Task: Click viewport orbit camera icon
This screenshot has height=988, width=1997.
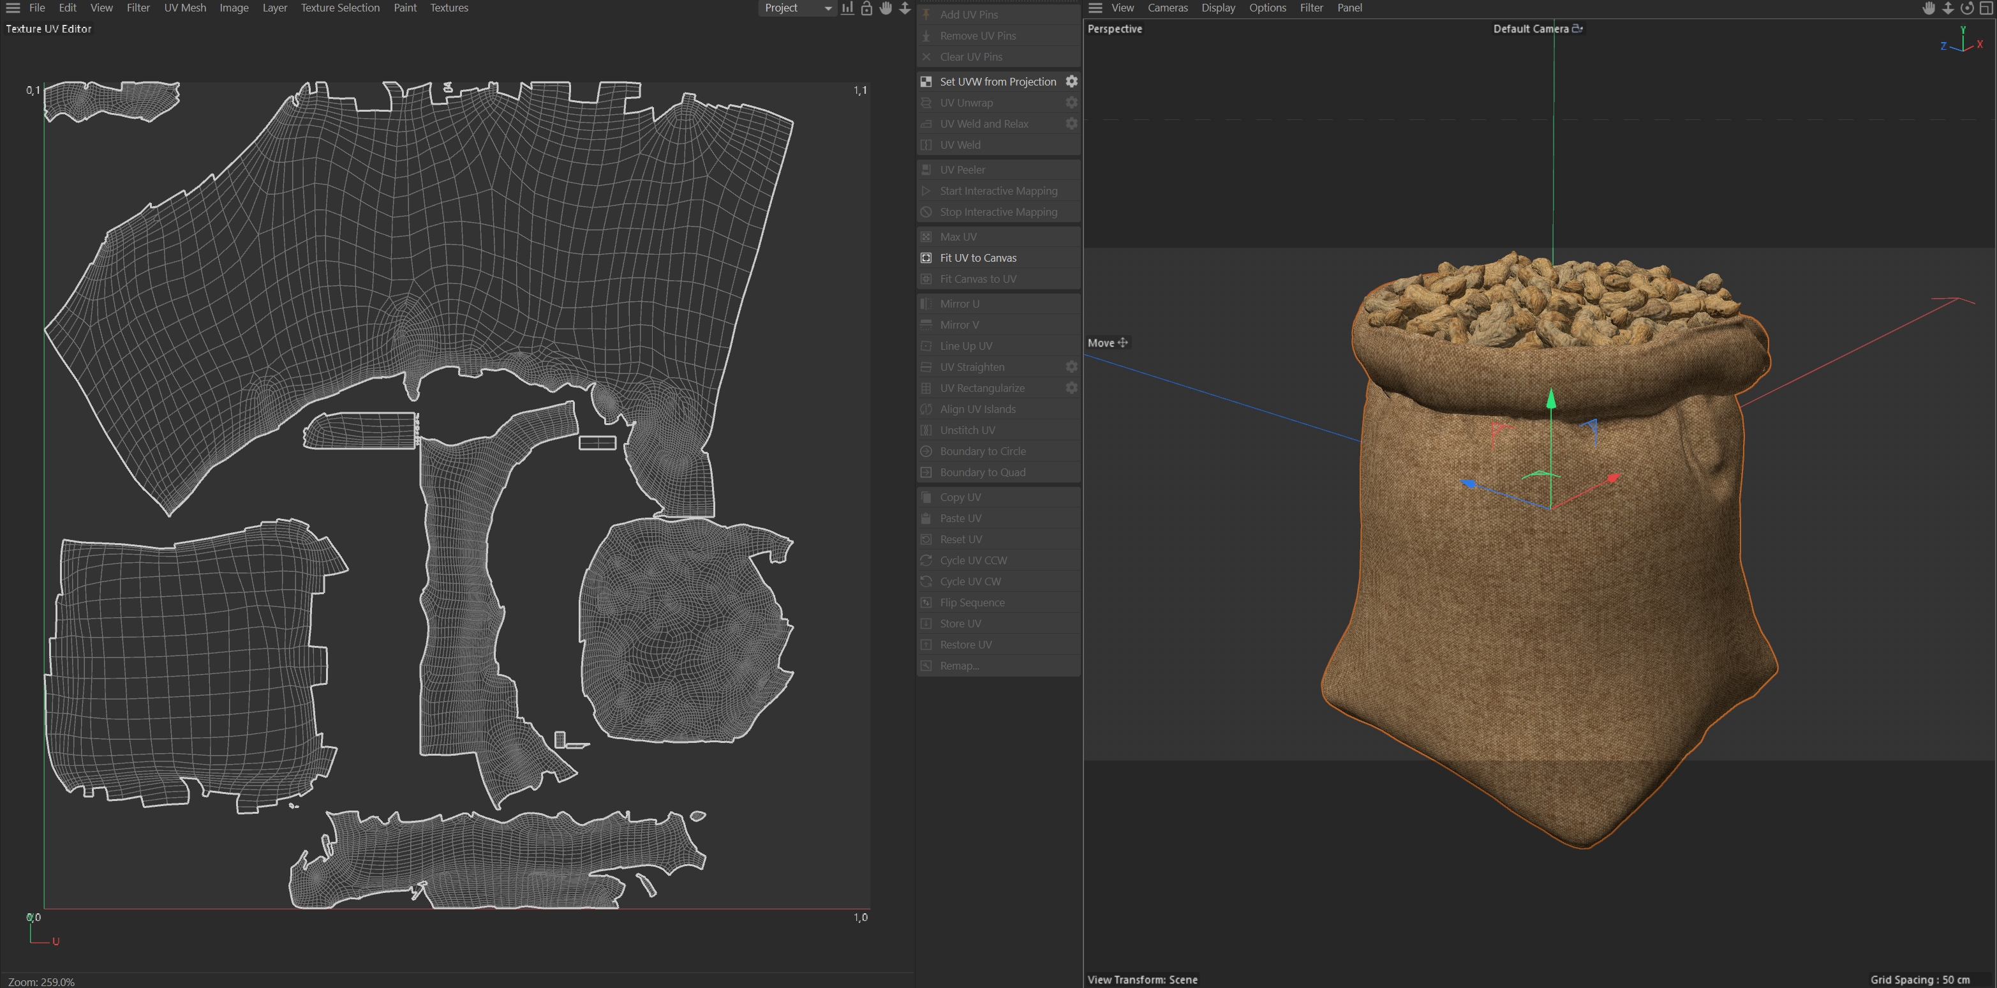Action: tap(1967, 8)
